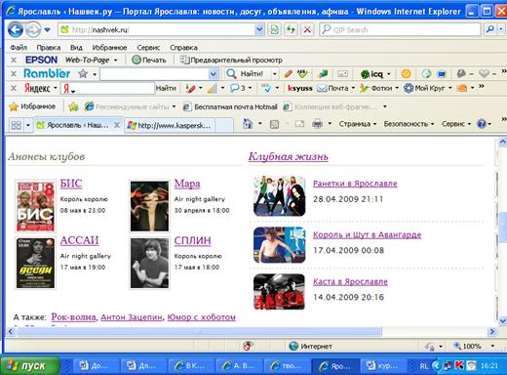Viewport: 507px width, 375px height.
Task: Click the Rambler star favorites icon
Action: (x=83, y=74)
